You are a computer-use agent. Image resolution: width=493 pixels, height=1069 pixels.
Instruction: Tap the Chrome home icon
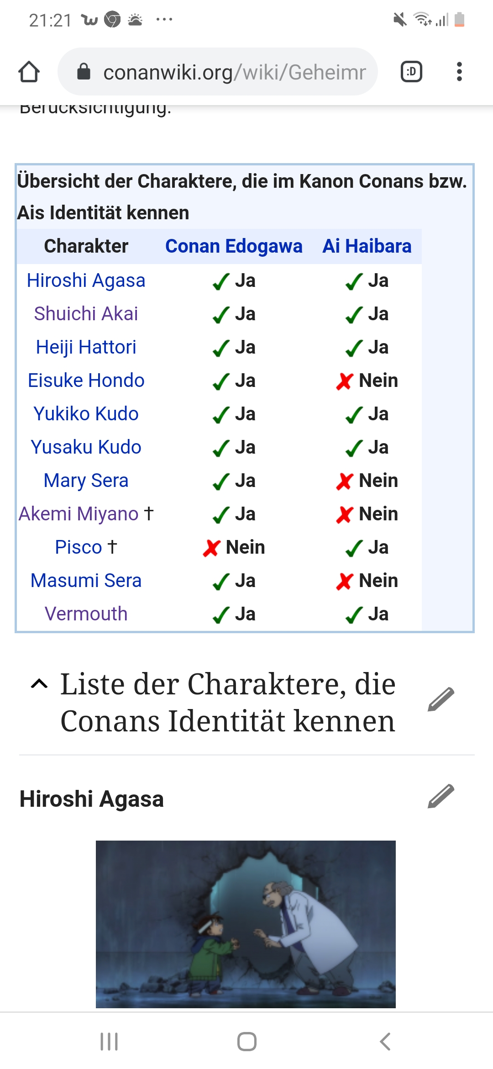[x=29, y=72]
